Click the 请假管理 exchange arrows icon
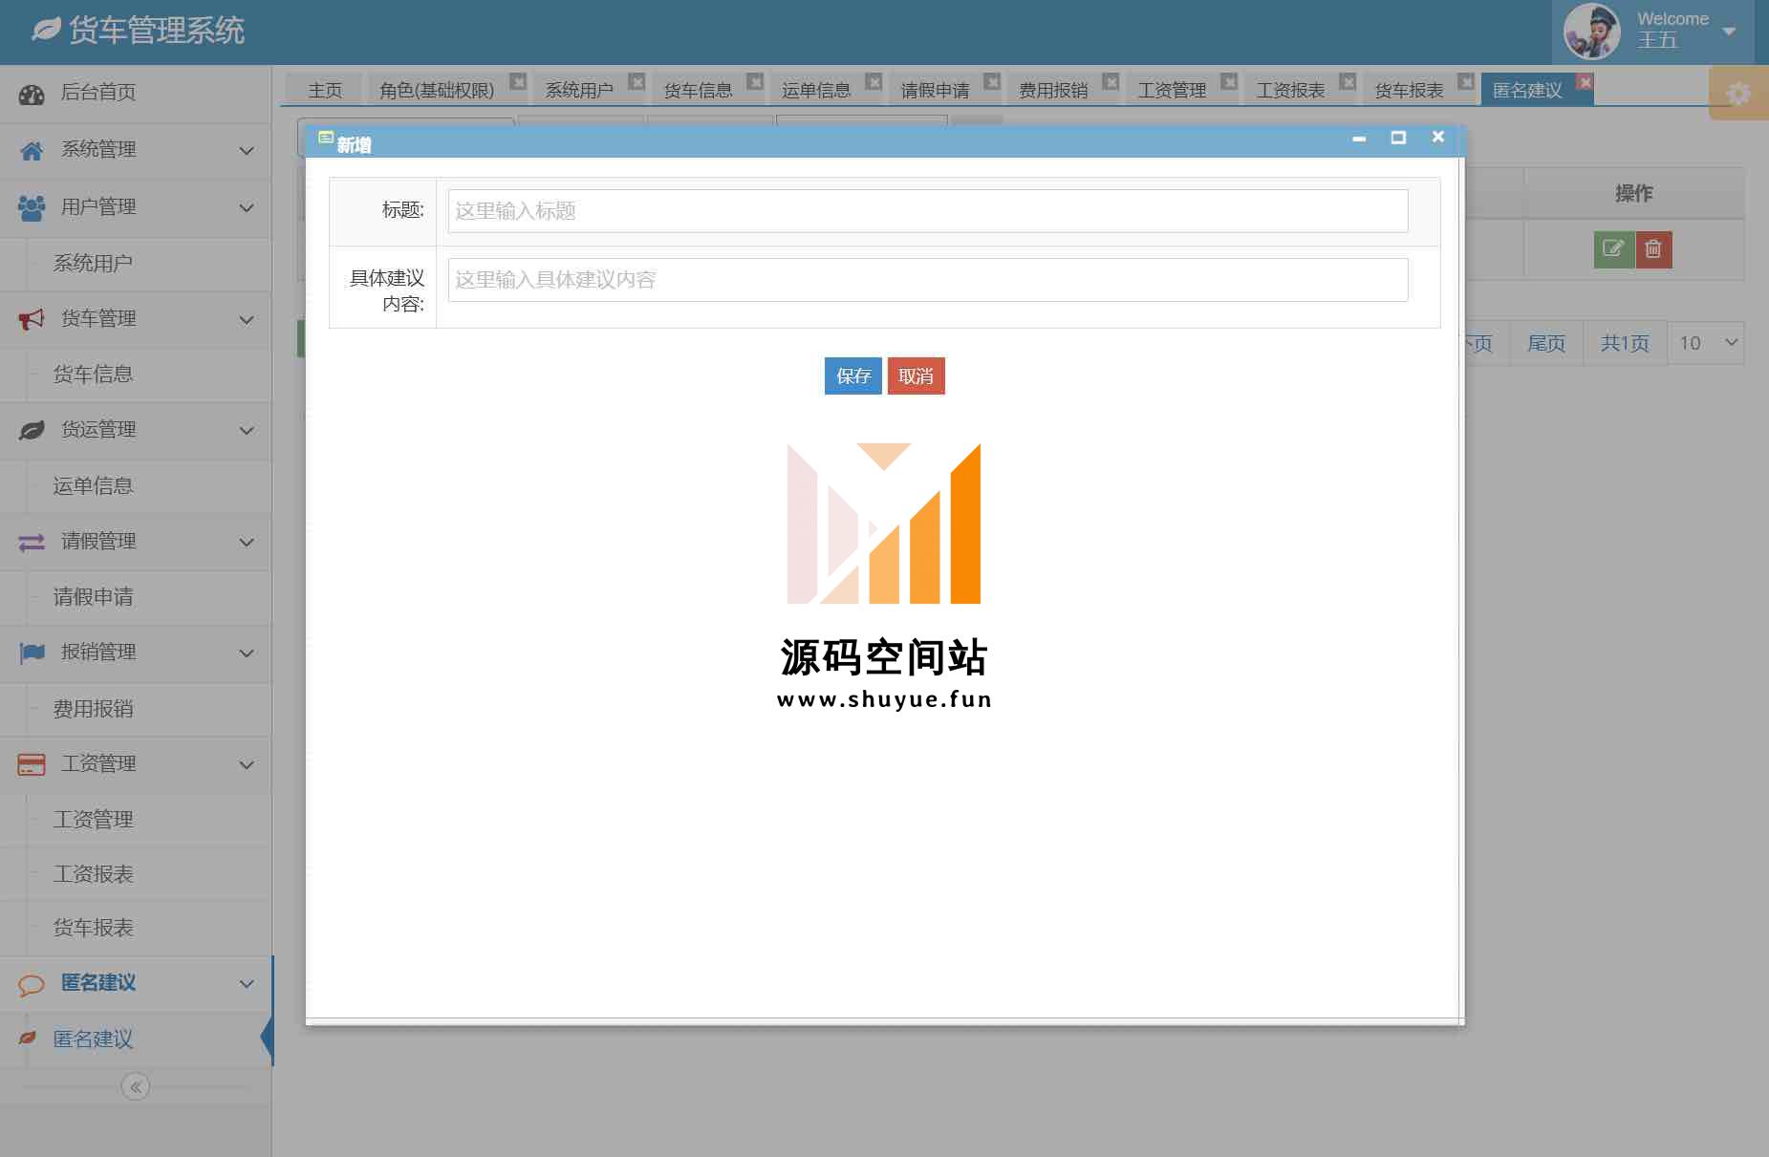 32,542
